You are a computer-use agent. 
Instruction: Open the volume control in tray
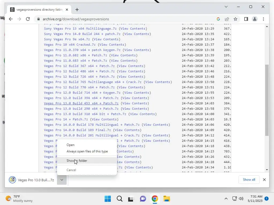click(241, 199)
